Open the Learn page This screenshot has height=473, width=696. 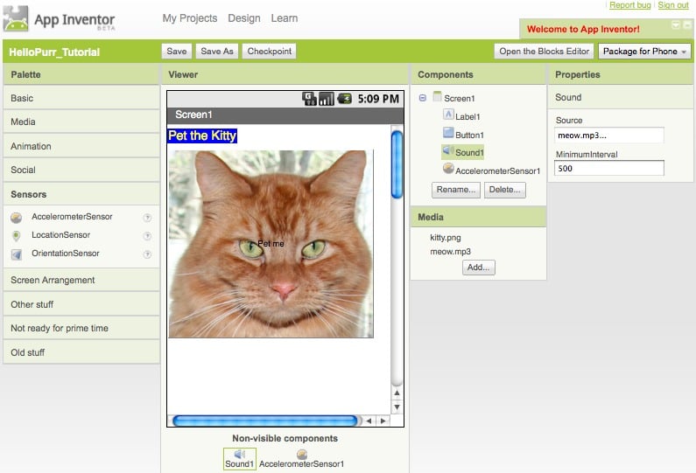click(285, 18)
